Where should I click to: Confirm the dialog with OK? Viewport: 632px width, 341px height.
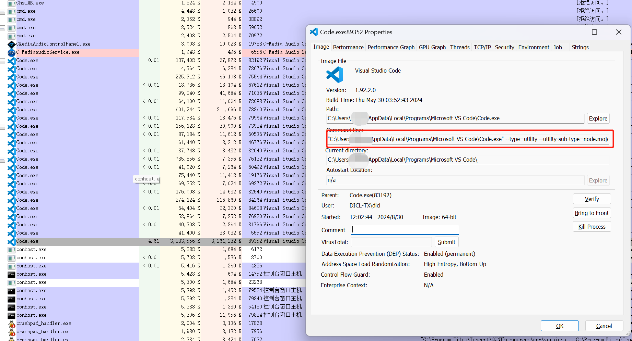point(560,326)
